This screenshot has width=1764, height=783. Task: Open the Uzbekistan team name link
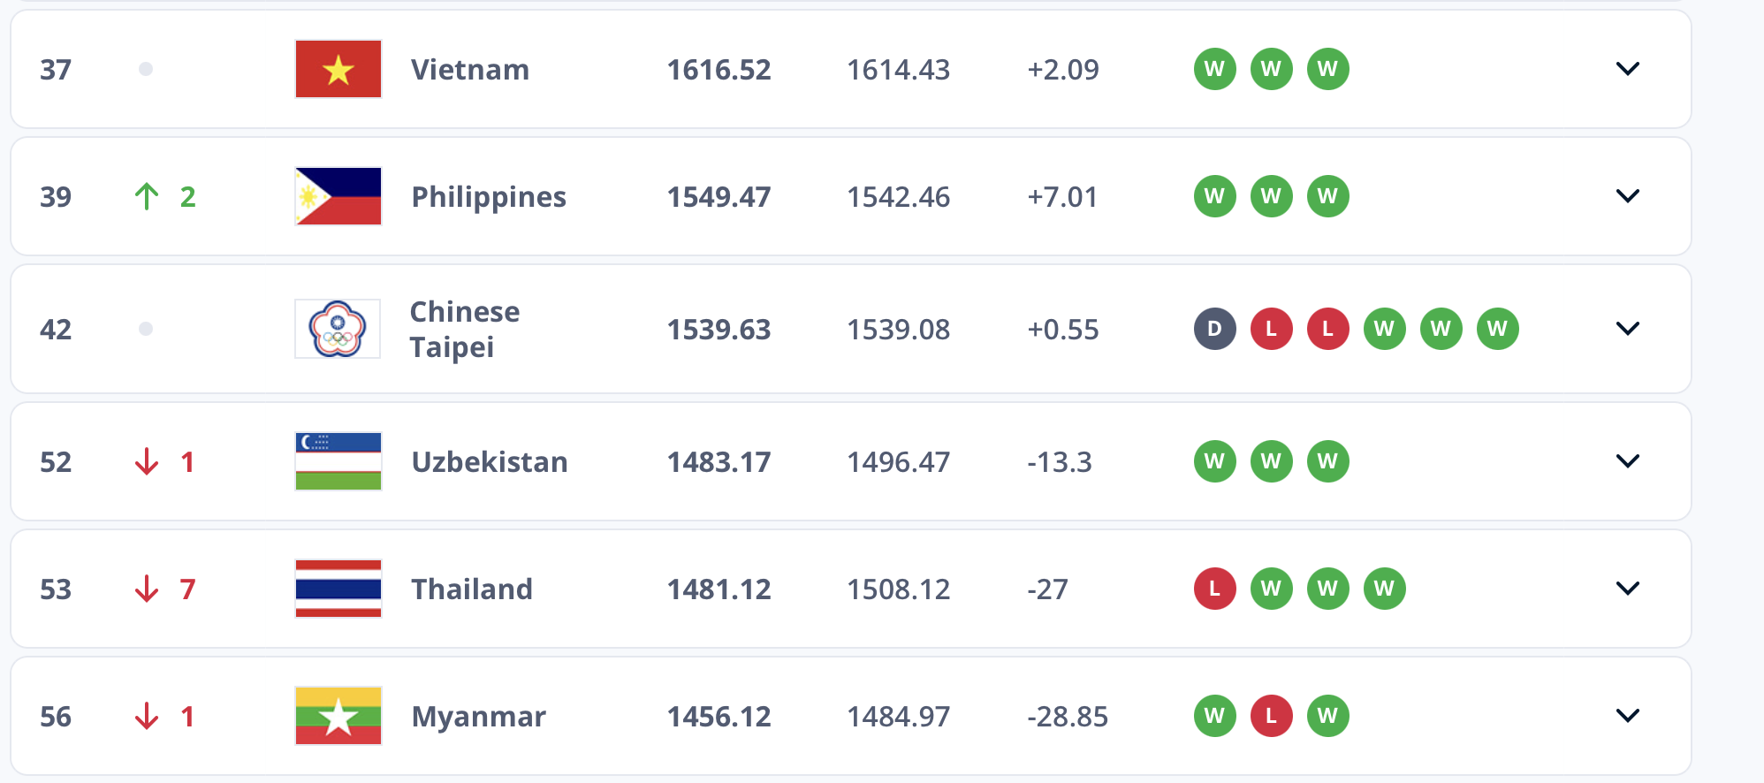pyautogui.click(x=490, y=462)
